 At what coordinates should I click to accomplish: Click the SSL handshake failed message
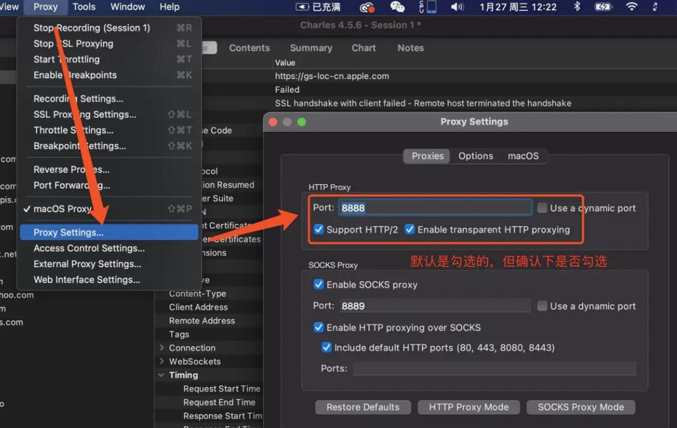coord(423,104)
